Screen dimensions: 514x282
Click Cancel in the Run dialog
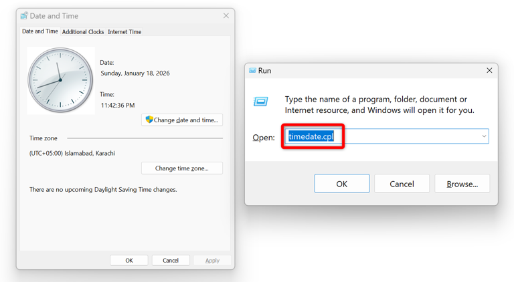click(x=402, y=184)
